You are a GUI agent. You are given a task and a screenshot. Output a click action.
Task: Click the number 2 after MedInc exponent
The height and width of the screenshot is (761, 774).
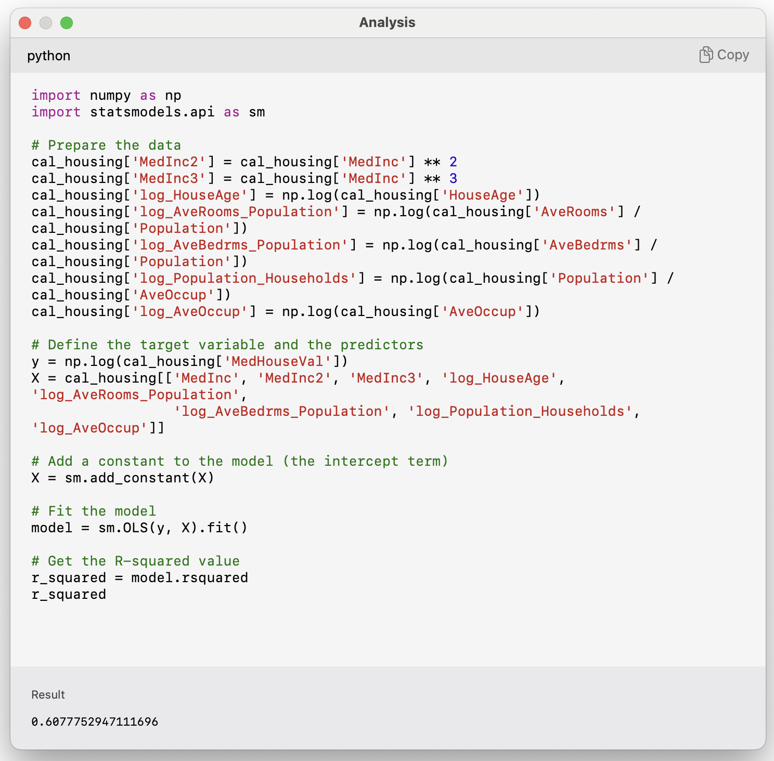pyautogui.click(x=453, y=162)
